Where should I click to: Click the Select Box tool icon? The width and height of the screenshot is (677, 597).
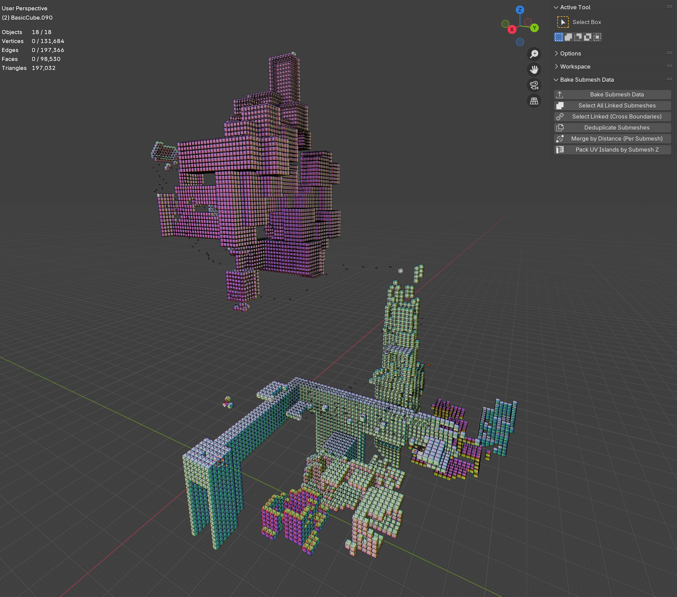pyautogui.click(x=563, y=22)
